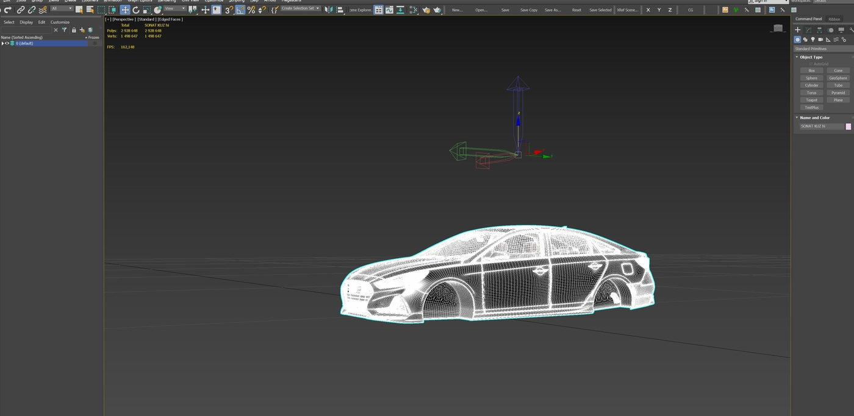Toggle frozen state of 0 (default) layer
The width and height of the screenshot is (854, 416).
pyautogui.click(x=95, y=43)
